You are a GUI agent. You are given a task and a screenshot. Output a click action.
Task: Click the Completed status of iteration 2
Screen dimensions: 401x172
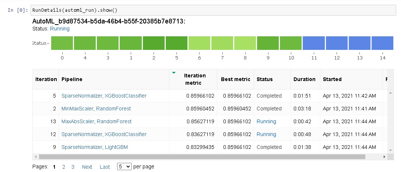point(269,109)
